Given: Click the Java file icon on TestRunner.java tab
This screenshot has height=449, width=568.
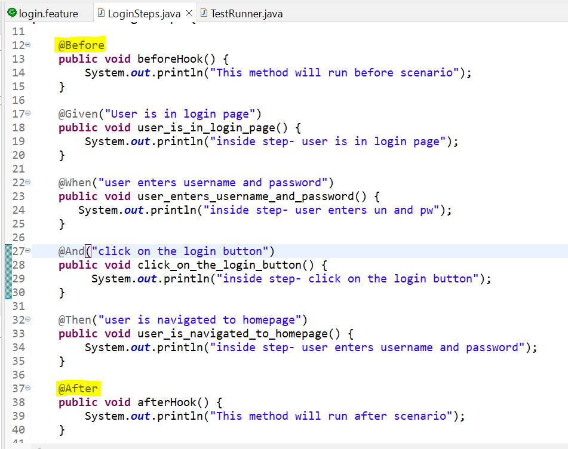Looking at the screenshot, I should pyautogui.click(x=204, y=13).
